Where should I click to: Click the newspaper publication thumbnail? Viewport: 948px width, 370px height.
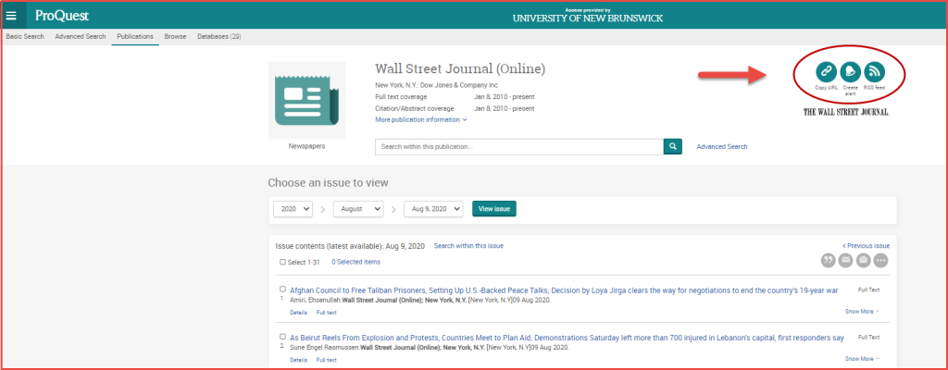click(x=307, y=100)
